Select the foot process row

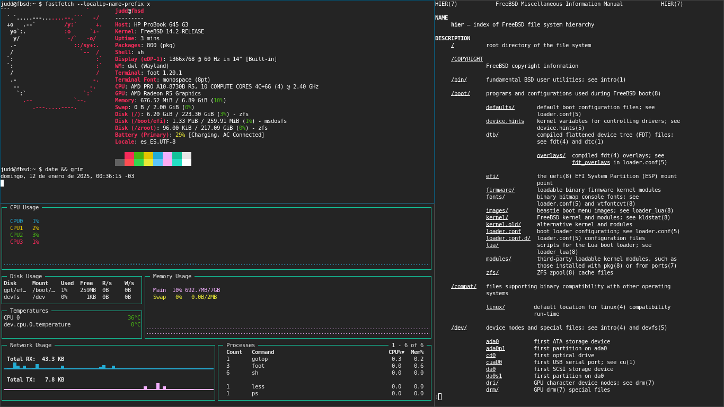pos(325,366)
